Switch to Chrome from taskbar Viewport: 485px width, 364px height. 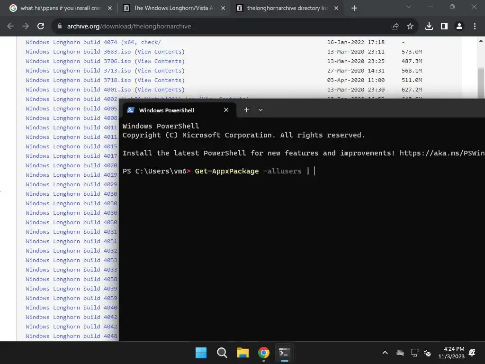[x=264, y=353]
